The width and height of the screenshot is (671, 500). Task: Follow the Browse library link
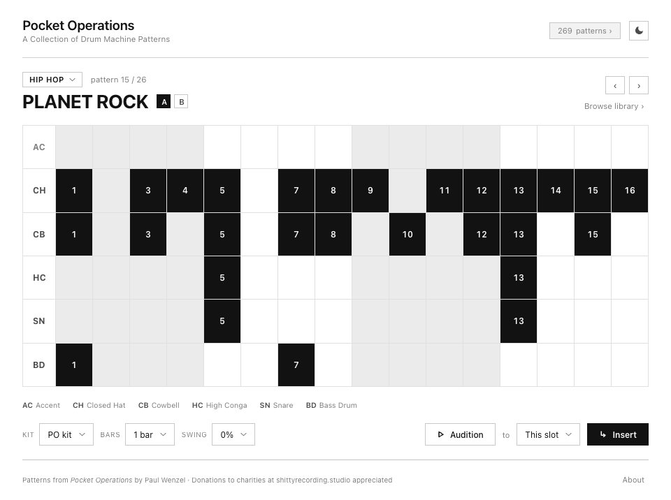[x=614, y=106]
